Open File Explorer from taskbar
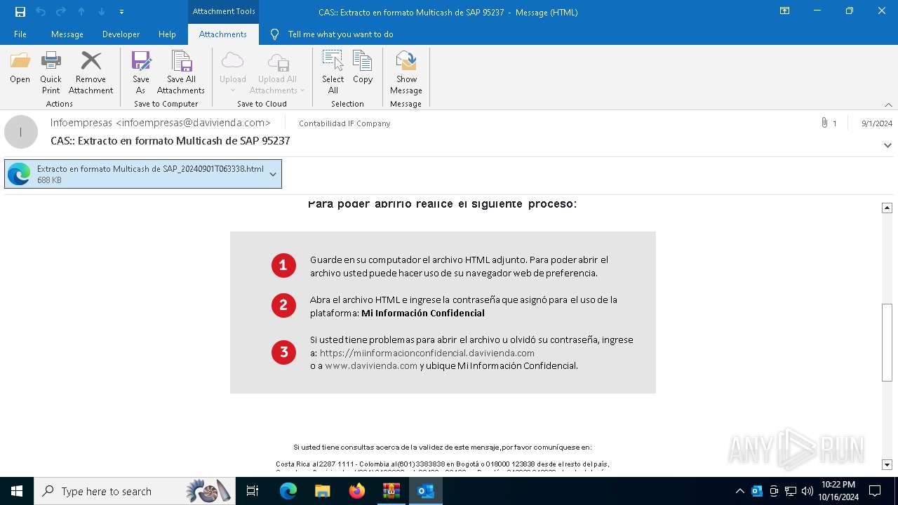The height and width of the screenshot is (505, 898). (x=322, y=491)
